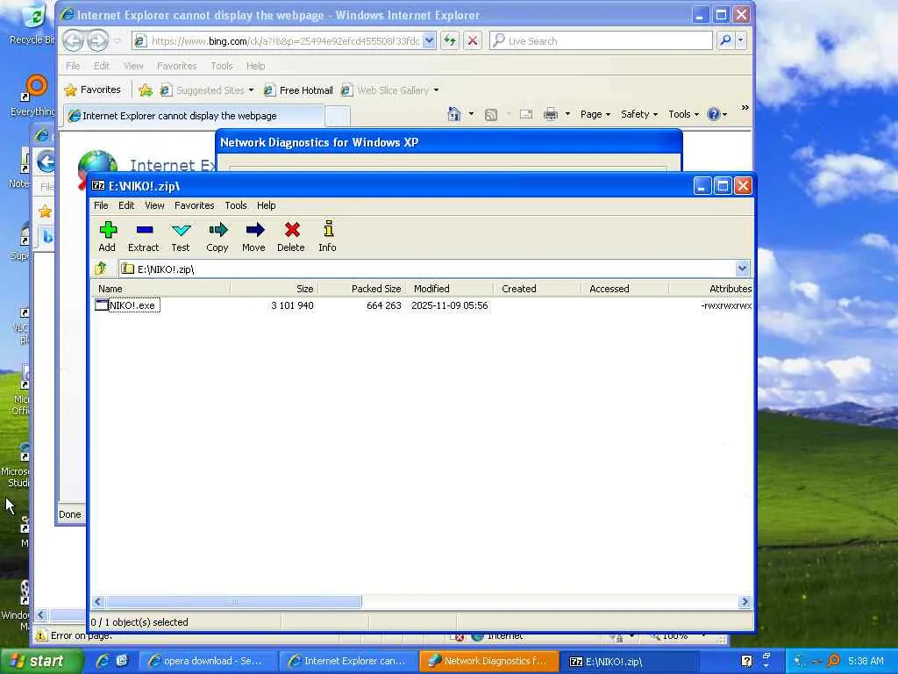Run Test on the archive
The height and width of the screenshot is (674, 898).
tap(181, 237)
